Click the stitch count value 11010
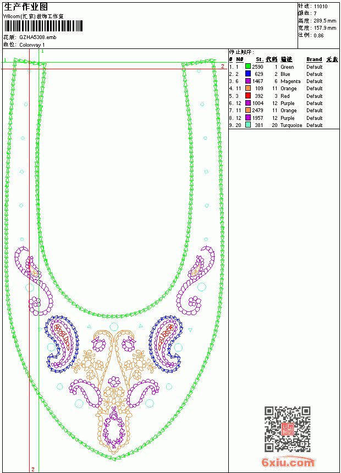The width and height of the screenshot is (341, 473). coord(321,7)
